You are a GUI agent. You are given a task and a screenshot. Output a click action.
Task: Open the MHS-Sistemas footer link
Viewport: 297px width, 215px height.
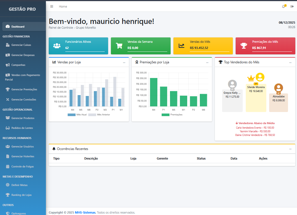coord(85,212)
